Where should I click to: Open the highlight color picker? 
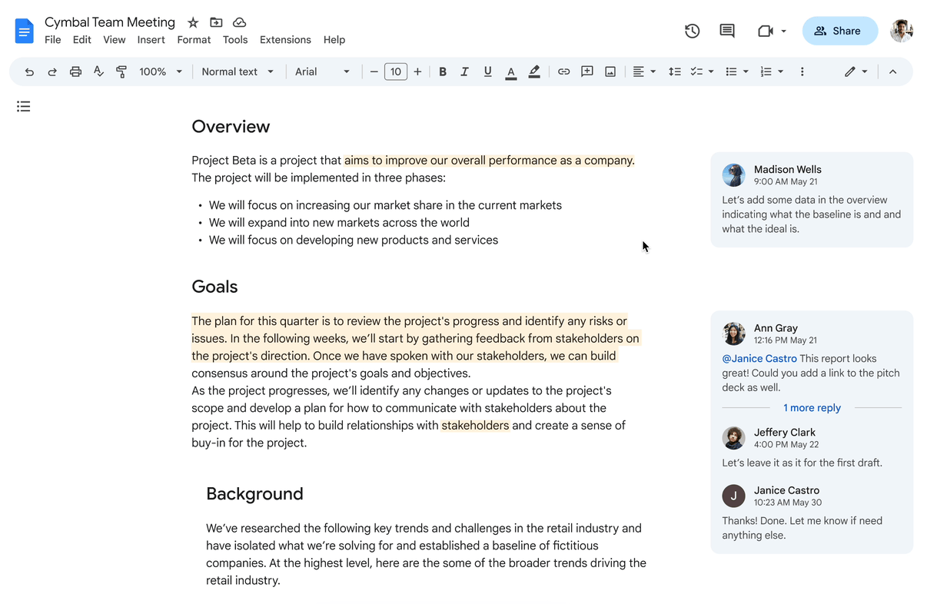coord(534,71)
